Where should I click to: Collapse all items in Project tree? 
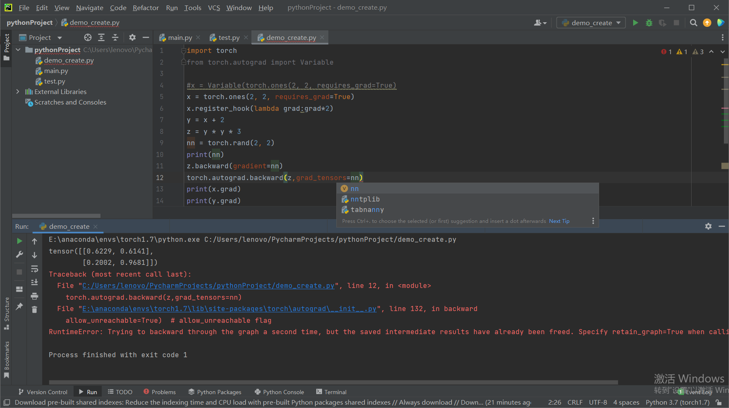pos(115,37)
